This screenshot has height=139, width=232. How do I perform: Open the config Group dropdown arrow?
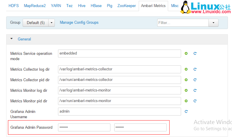click(51, 23)
